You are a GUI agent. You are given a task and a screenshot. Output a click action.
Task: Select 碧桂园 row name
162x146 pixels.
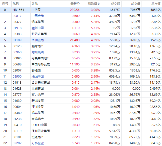(36, 70)
